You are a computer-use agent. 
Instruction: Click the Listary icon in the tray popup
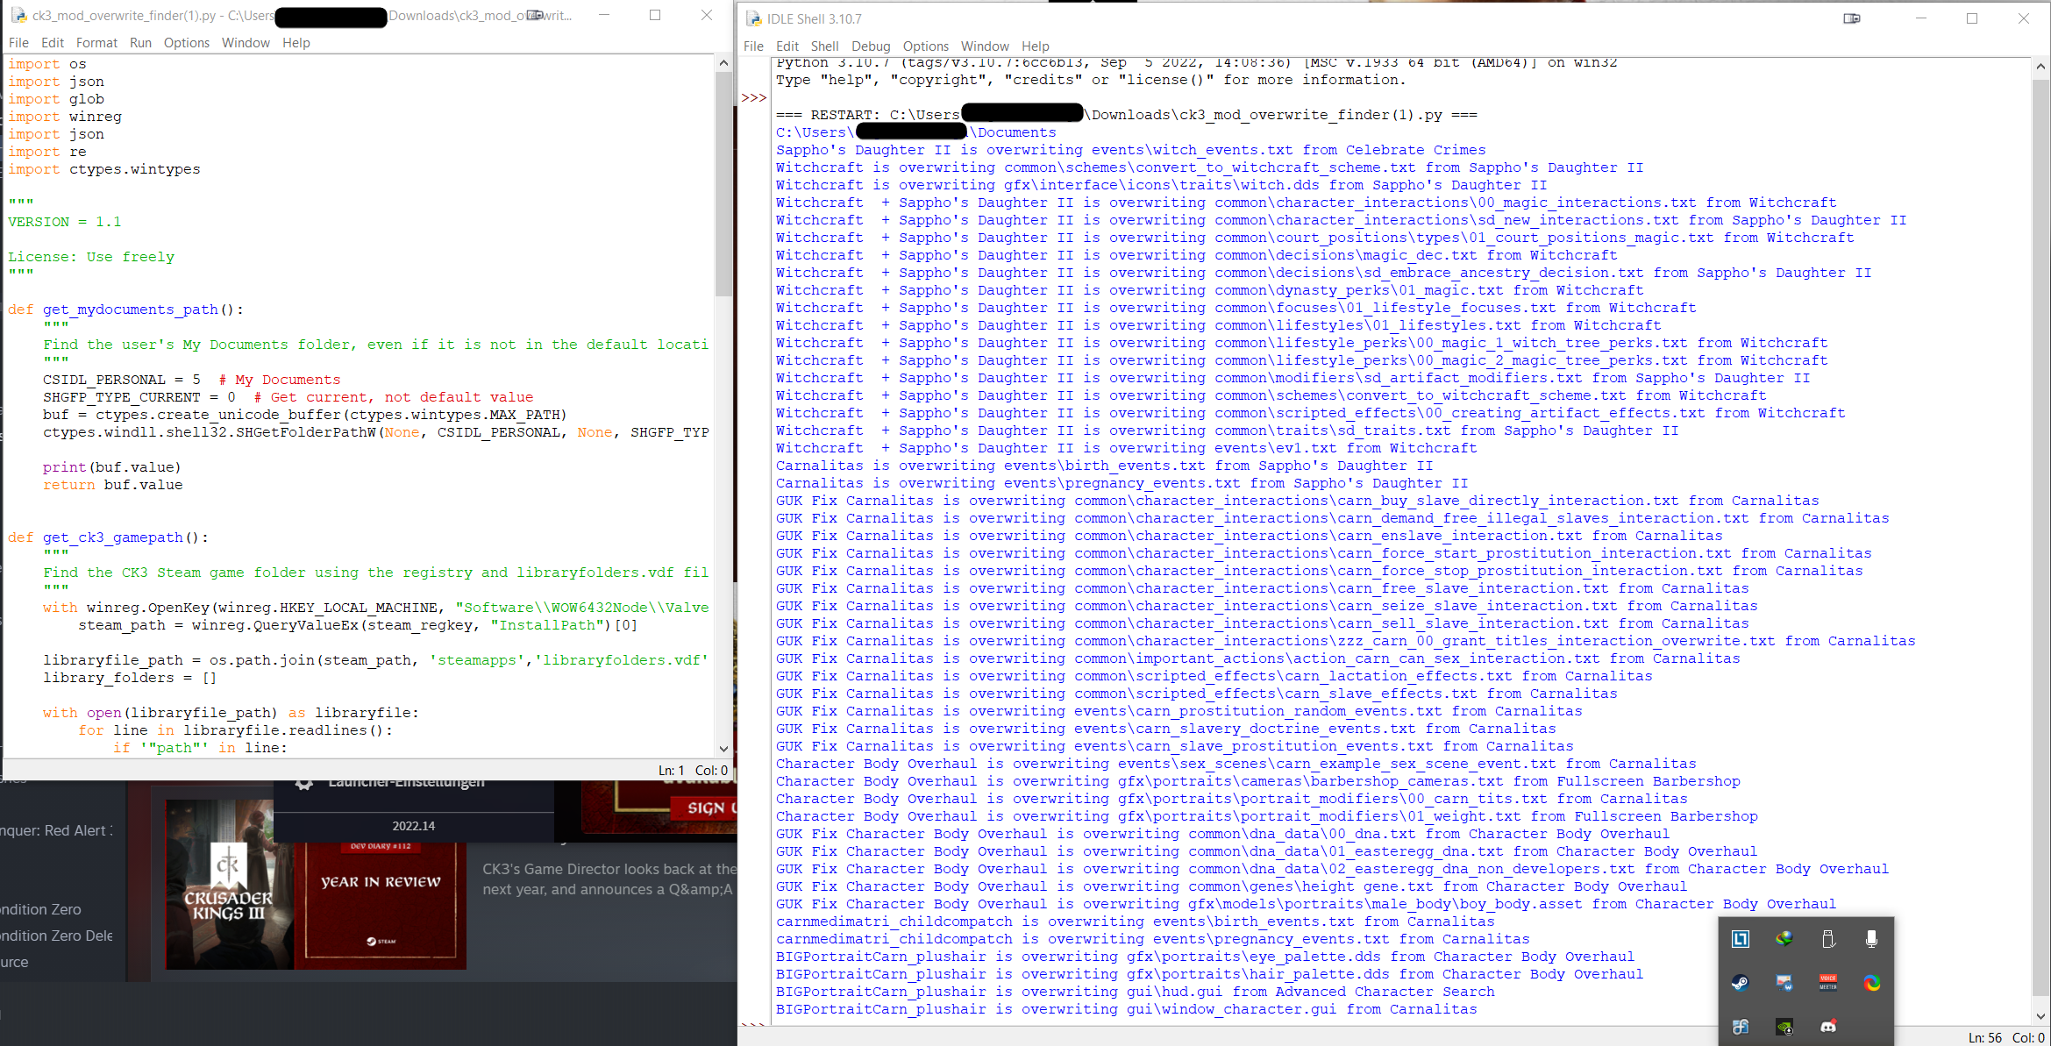tap(1741, 939)
